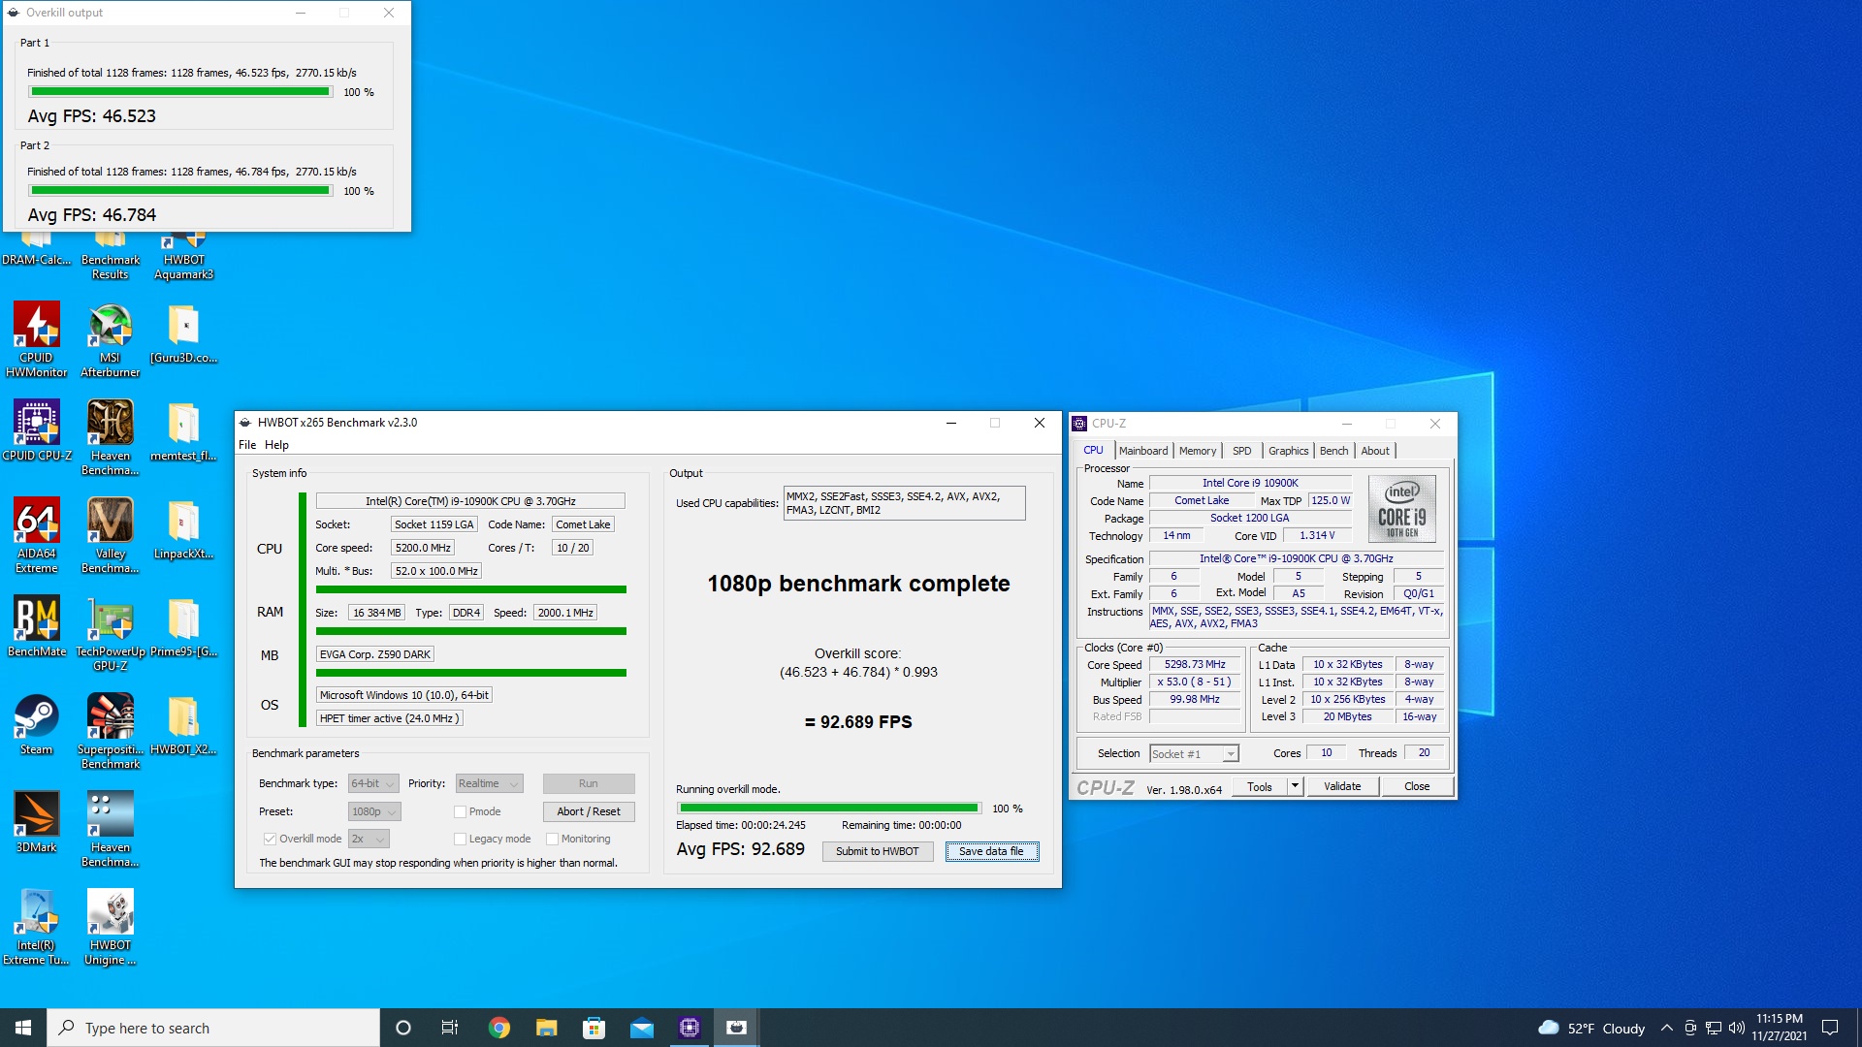Launch Steam from desktop
The image size is (1862, 1047).
(x=37, y=724)
